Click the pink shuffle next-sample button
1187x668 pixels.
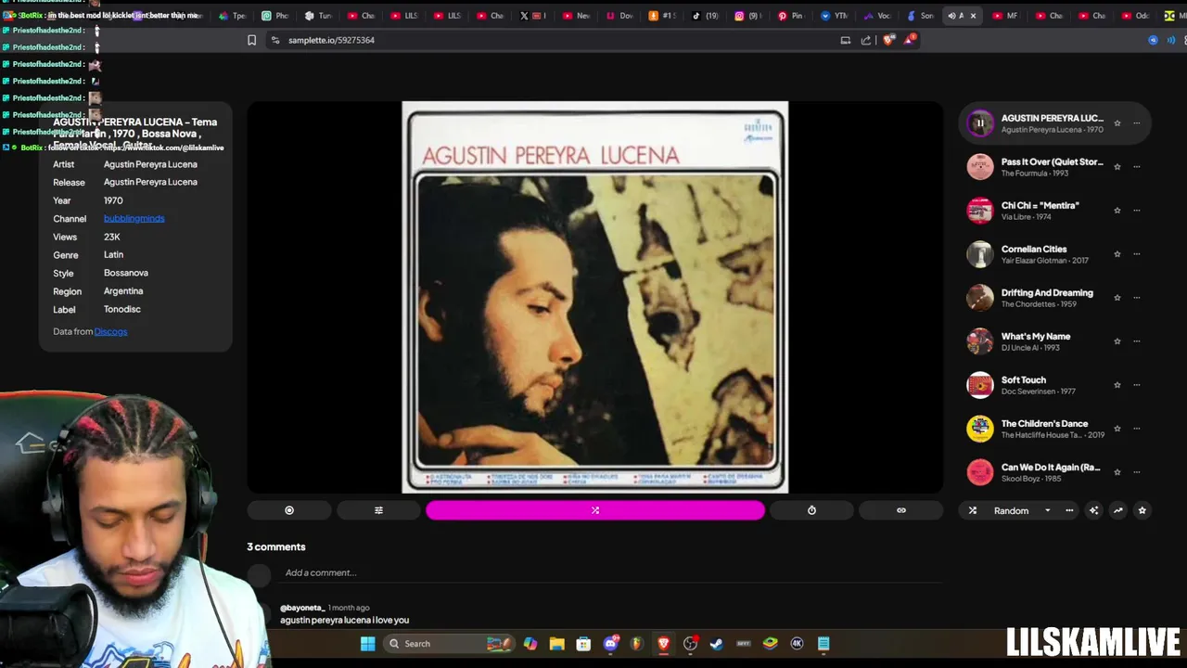coord(595,510)
